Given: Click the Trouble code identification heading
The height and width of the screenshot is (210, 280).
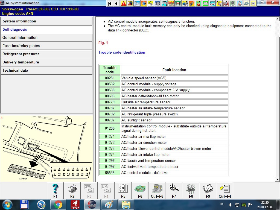Looking at the screenshot, I should pyautogui.click(x=122, y=52).
